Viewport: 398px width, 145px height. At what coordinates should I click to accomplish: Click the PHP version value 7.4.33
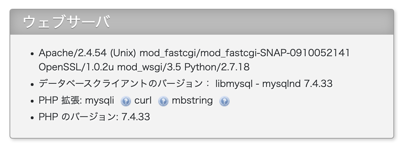pyautogui.click(x=136, y=117)
